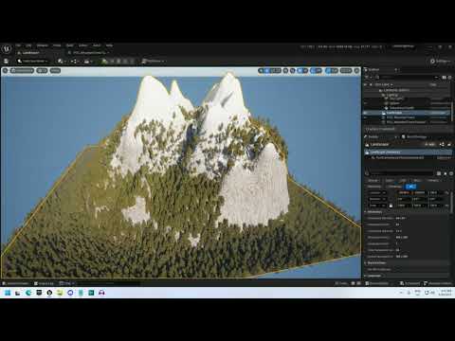Open the File menu
The image size is (455, 341).
(18, 45)
